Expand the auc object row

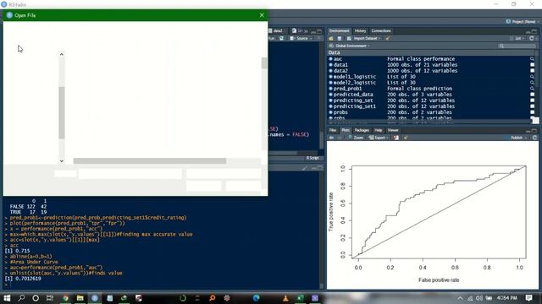pyautogui.click(x=331, y=59)
